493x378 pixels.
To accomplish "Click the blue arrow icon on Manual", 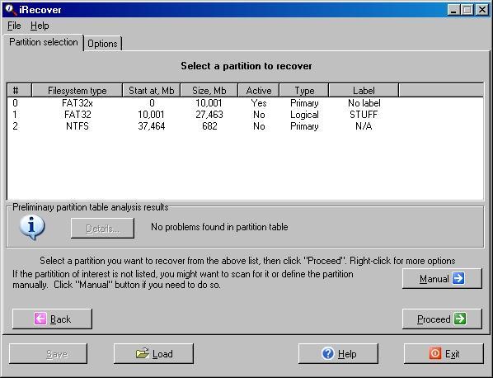I will (458, 278).
